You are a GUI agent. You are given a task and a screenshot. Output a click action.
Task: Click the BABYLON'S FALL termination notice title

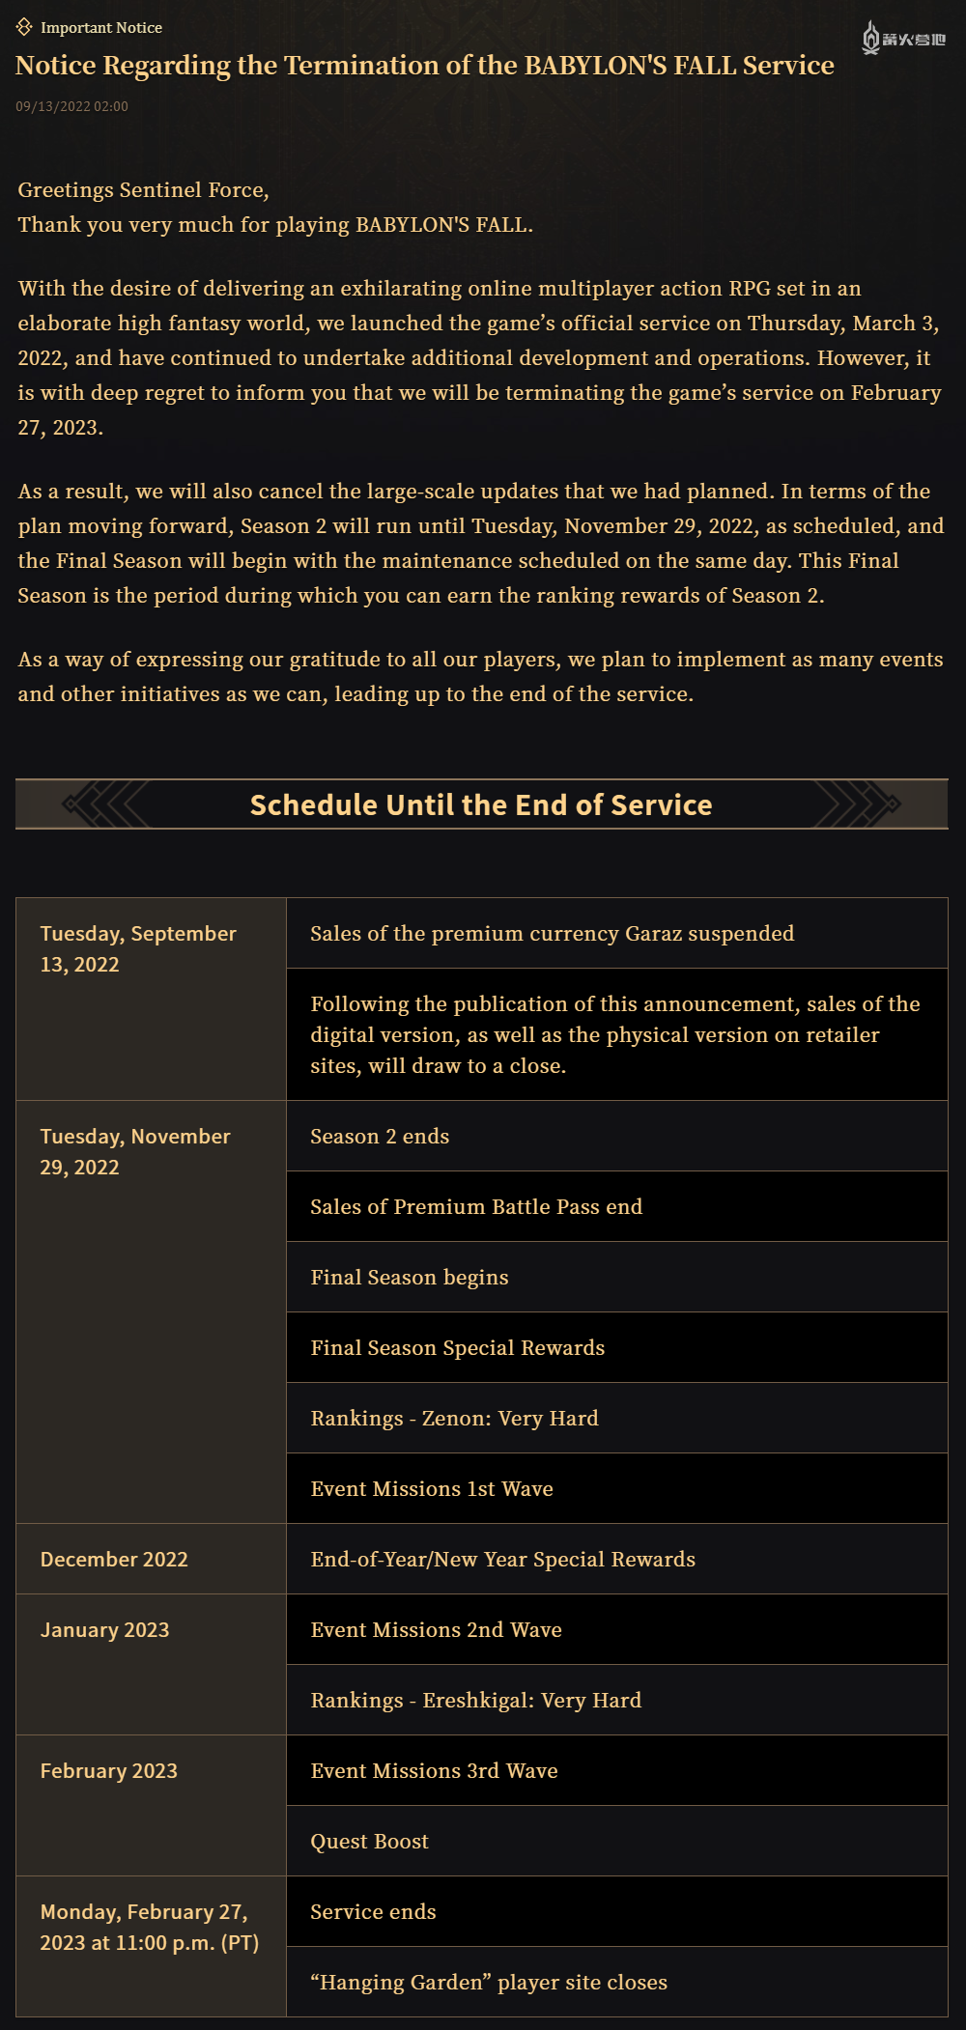click(425, 66)
